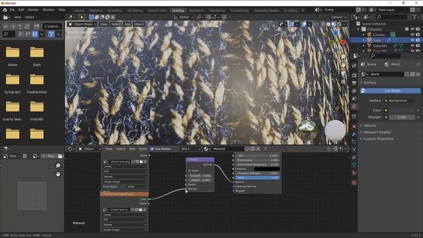Screen dimensions: 423x238
Task: Select the Tweak select tool in viewport header
Action: [x=82, y=17]
